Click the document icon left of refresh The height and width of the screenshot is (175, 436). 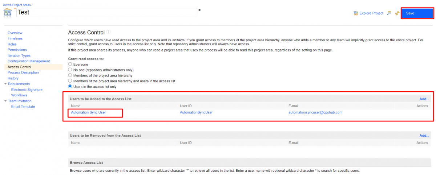[389, 13]
